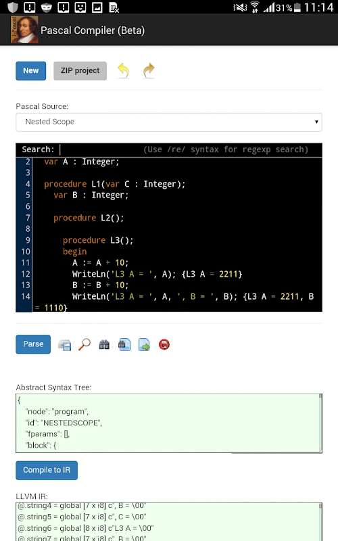Screen dimensions: 338x541
Task: Tap the shield icon in status bar
Action: [x=13, y=7]
